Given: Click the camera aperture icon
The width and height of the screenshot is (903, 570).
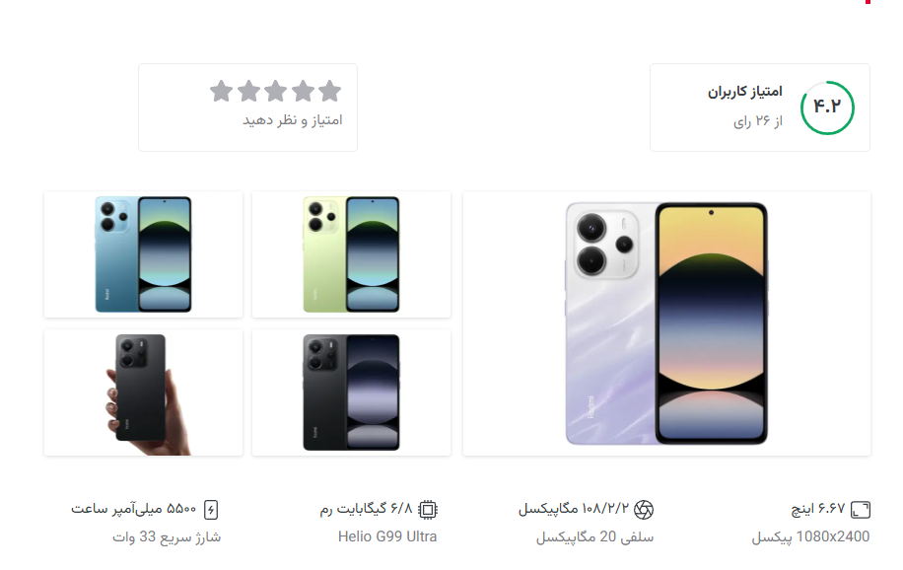Looking at the screenshot, I should pos(644,510).
